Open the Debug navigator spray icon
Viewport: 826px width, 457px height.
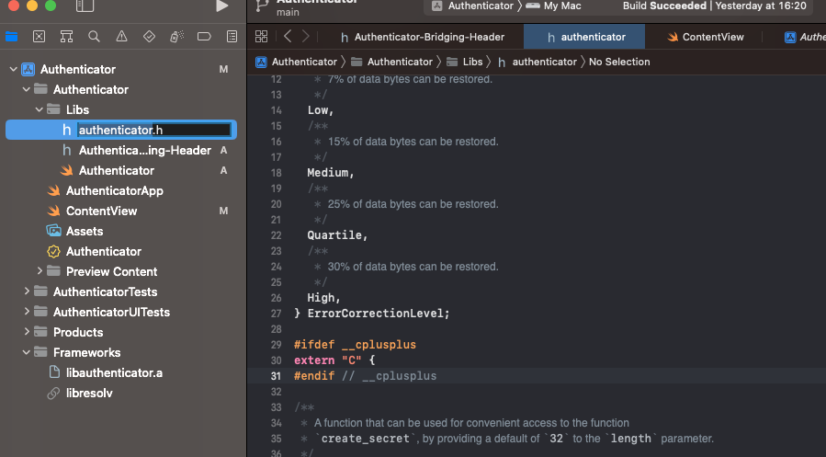(176, 37)
